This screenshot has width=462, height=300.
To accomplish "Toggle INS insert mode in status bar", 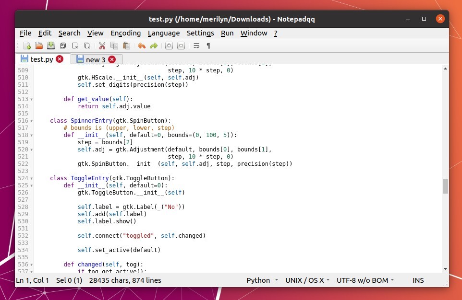I will coord(418,280).
